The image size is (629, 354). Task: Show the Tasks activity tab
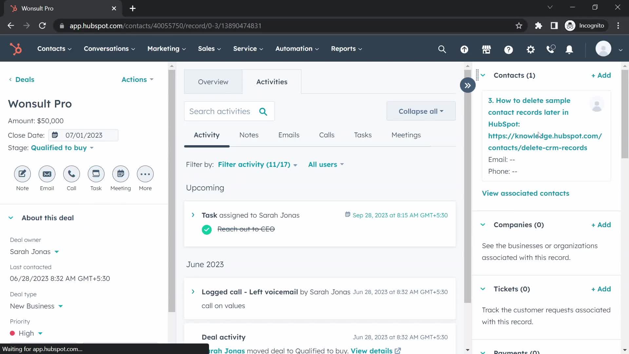click(363, 135)
